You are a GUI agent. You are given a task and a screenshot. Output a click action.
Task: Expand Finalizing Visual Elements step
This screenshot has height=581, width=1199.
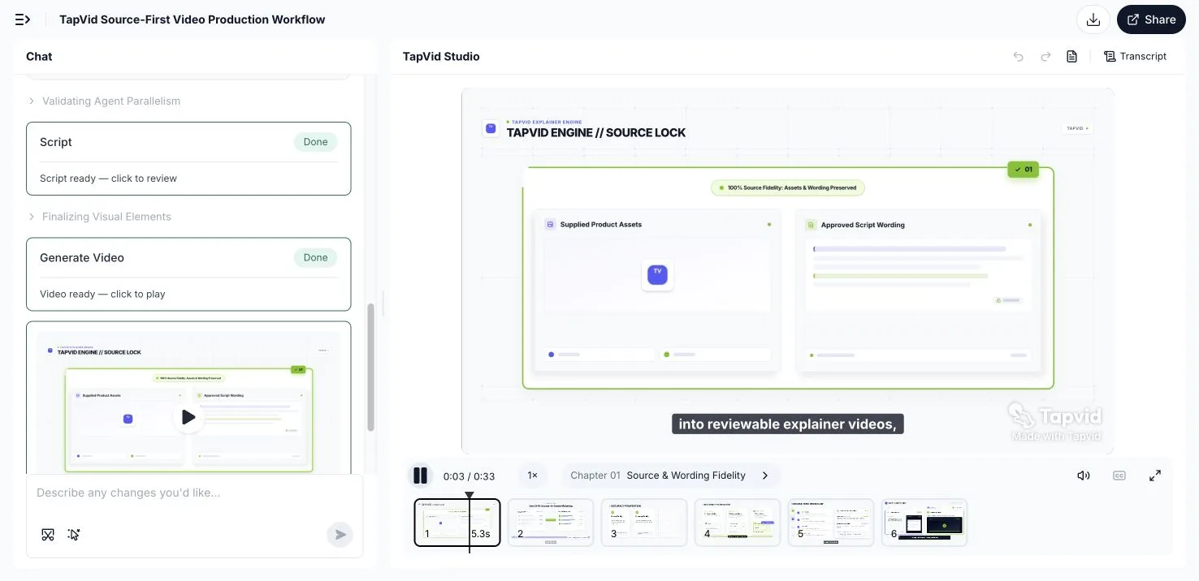pos(99,217)
